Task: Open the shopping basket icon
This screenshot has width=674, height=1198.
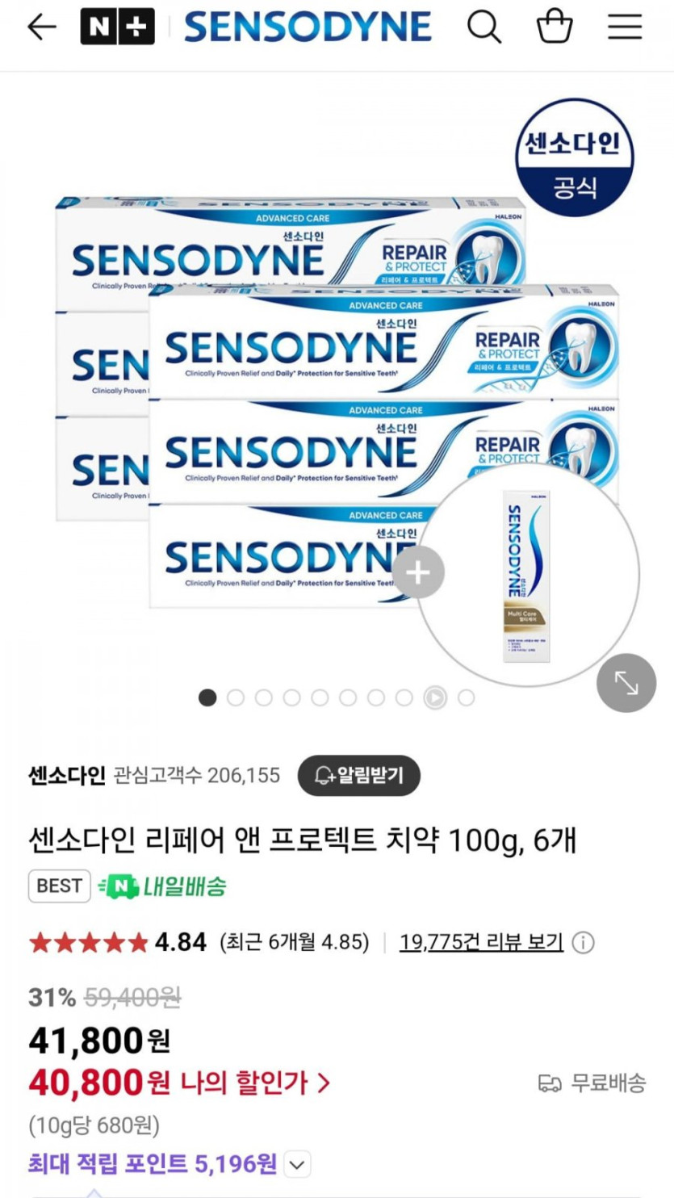Action: pyautogui.click(x=555, y=27)
